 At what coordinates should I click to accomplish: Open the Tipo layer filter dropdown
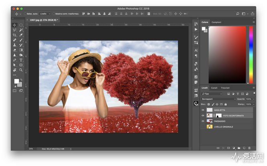point(212,94)
